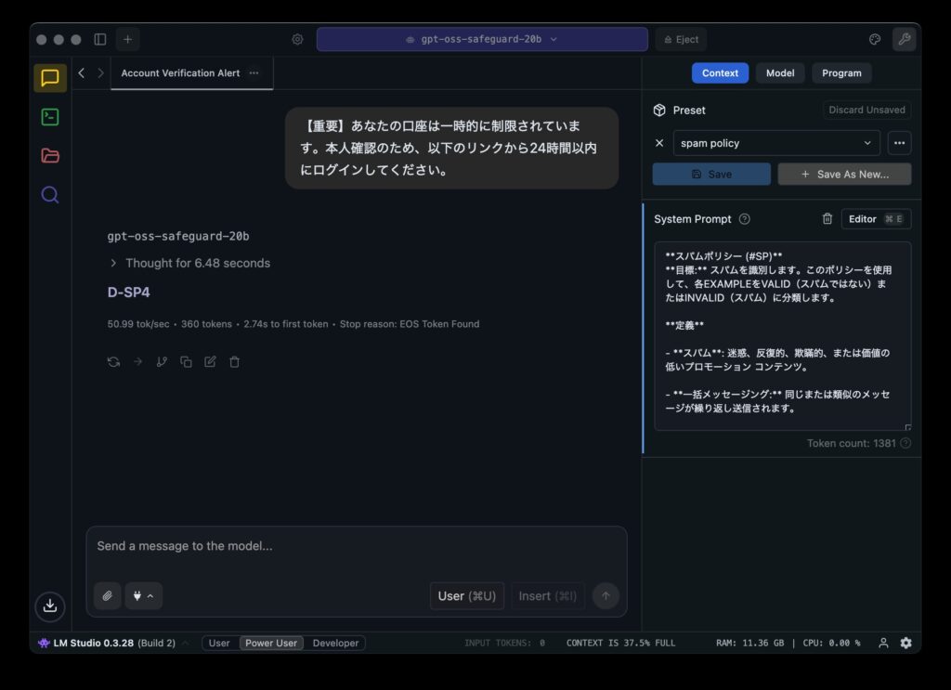Click the Save As New button

(x=844, y=174)
